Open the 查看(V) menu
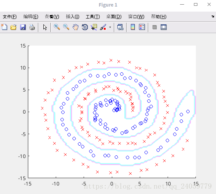This screenshot has width=216, height=194. pos(52,17)
